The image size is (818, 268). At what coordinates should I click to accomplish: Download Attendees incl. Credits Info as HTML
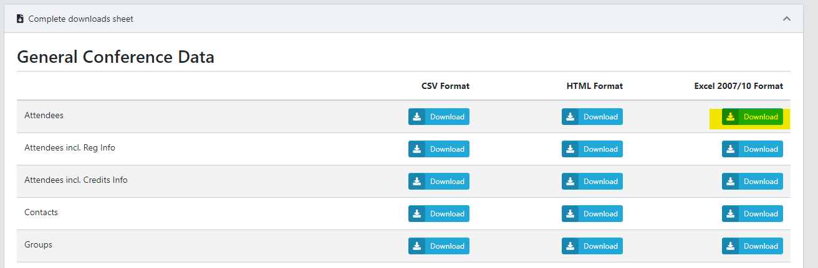(x=592, y=182)
